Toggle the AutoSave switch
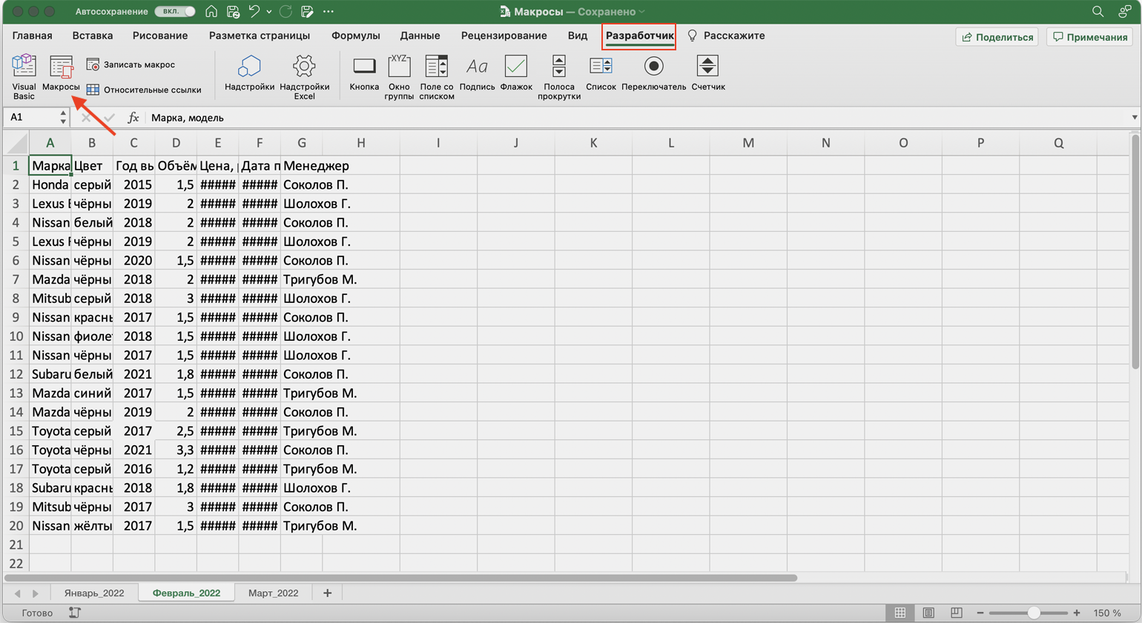Screen dimensions: 1142x623 click(x=175, y=11)
